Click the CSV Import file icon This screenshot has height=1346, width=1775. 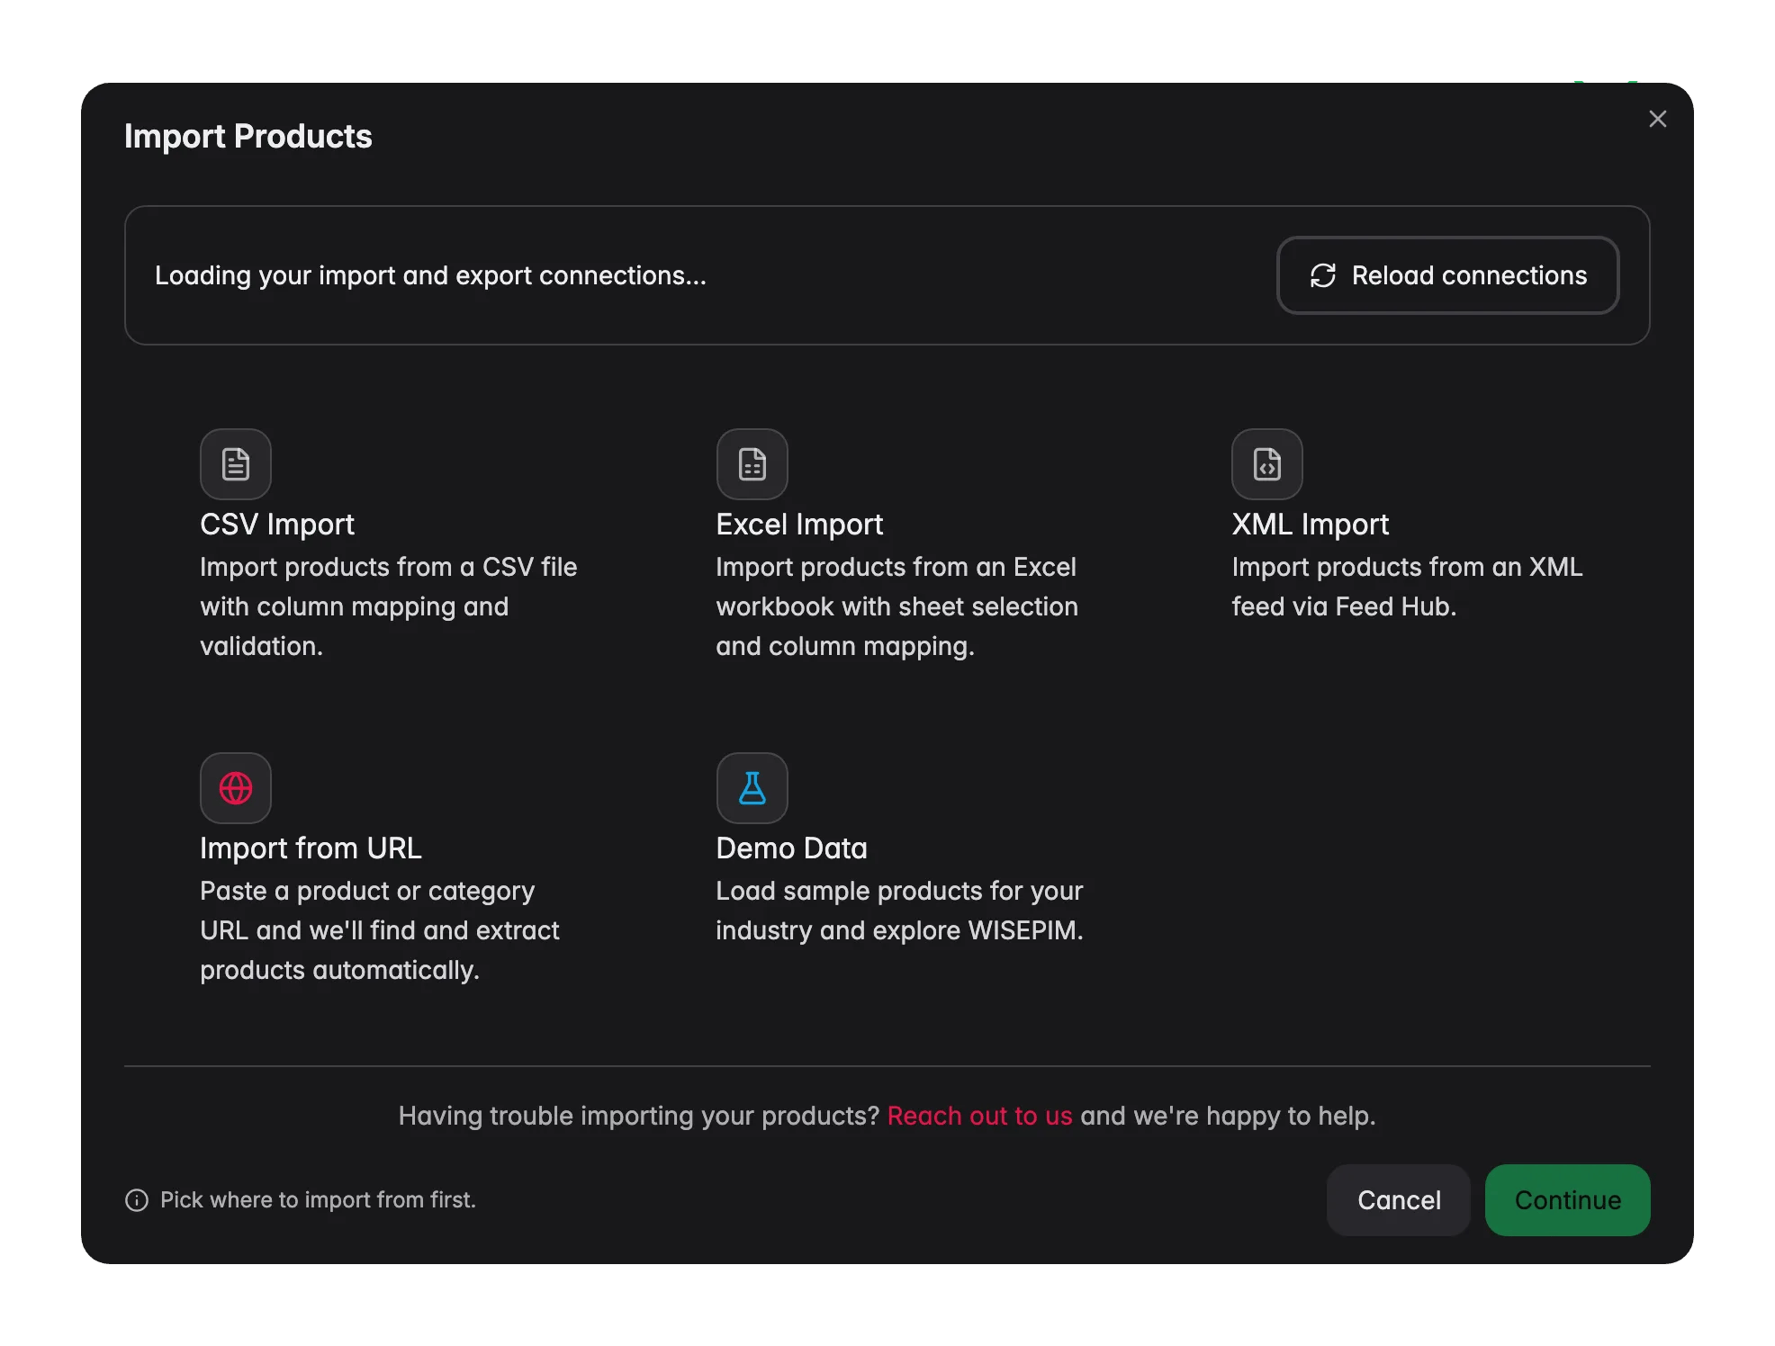[236, 464]
